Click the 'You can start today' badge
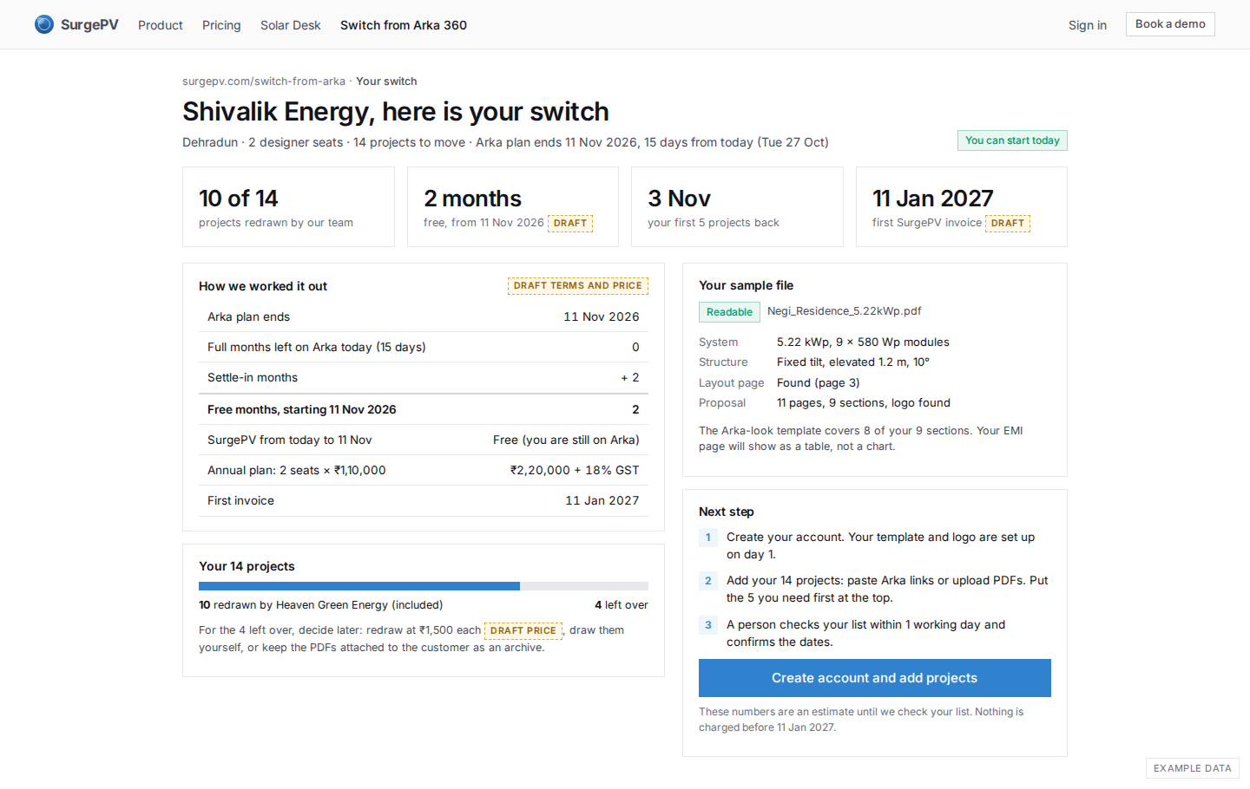This screenshot has height=789, width=1250. click(x=1012, y=140)
